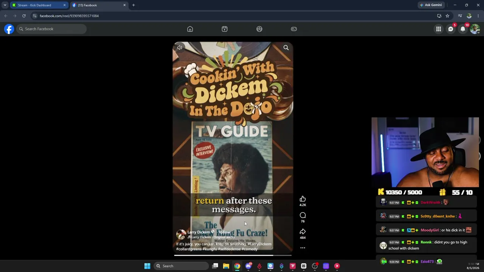The height and width of the screenshot is (272, 484).
Task: Open the Gaming icon in Facebook navigation
Action: (x=294, y=29)
